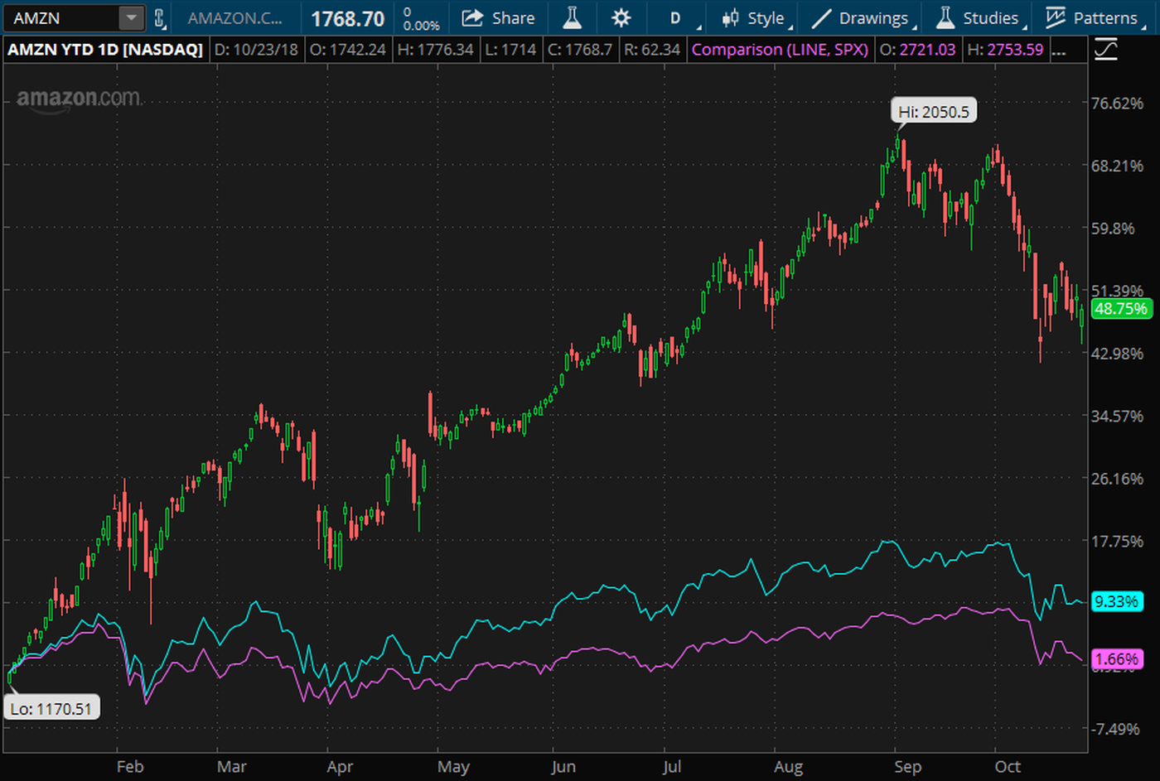This screenshot has height=781, width=1160.
Task: Click the chart scale icon at top right
Action: click(x=1105, y=50)
